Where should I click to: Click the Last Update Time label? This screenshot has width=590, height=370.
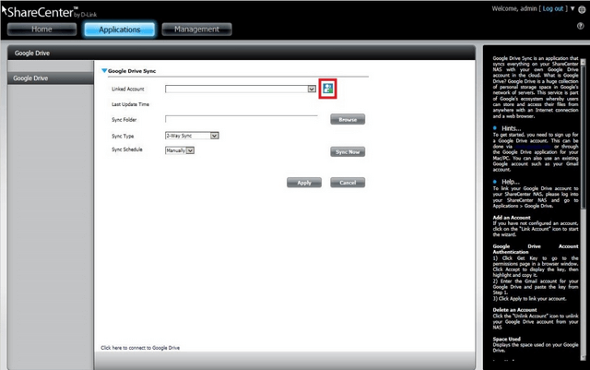pos(130,104)
